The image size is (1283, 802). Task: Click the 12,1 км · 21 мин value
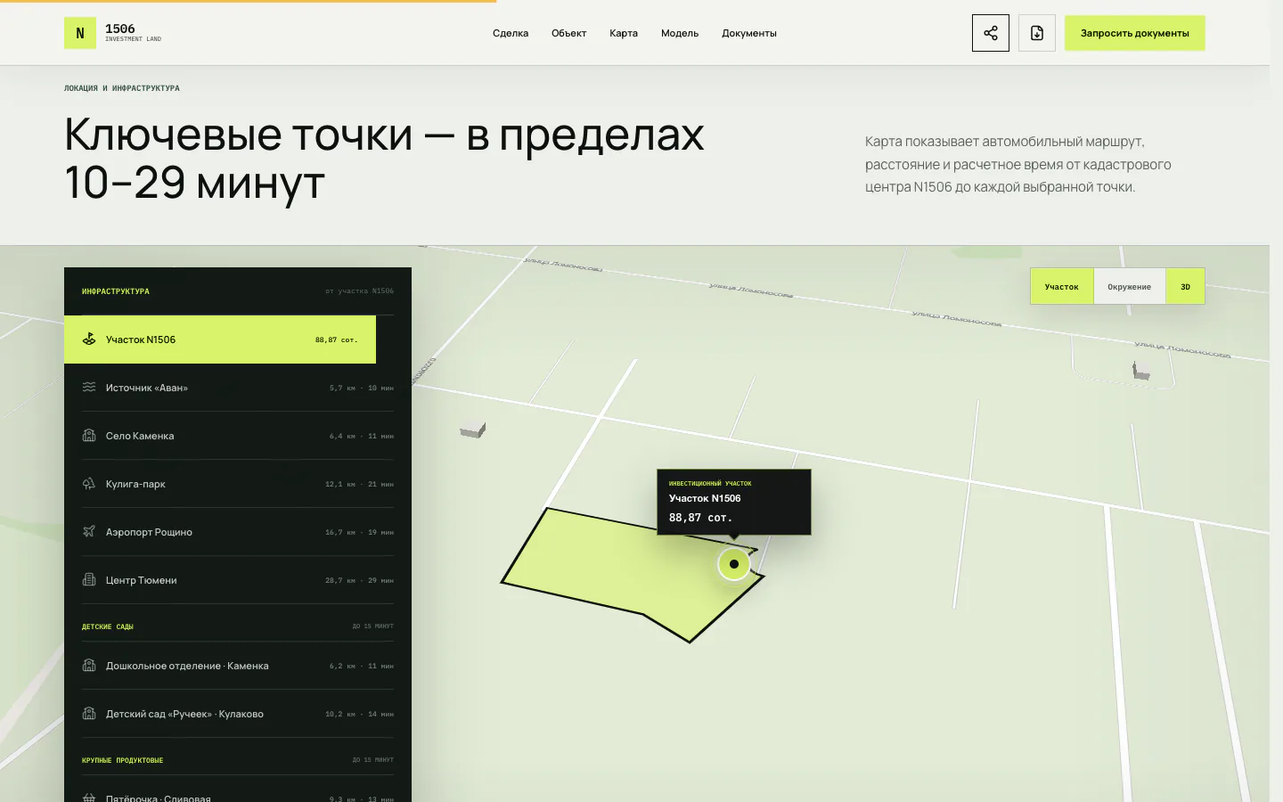[360, 484]
